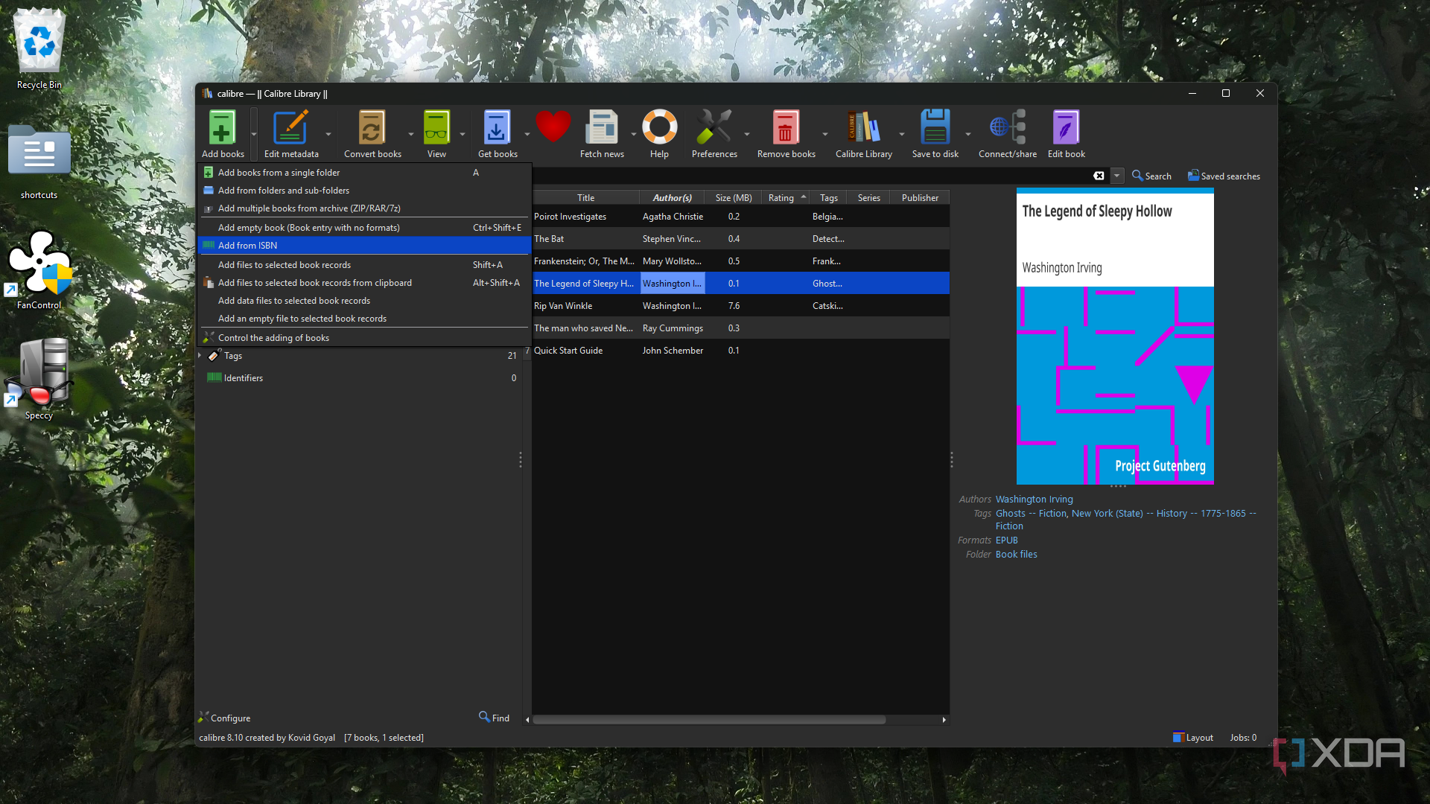This screenshot has width=1430, height=804.
Task: Open the Book files folder link
Action: pyautogui.click(x=1016, y=555)
